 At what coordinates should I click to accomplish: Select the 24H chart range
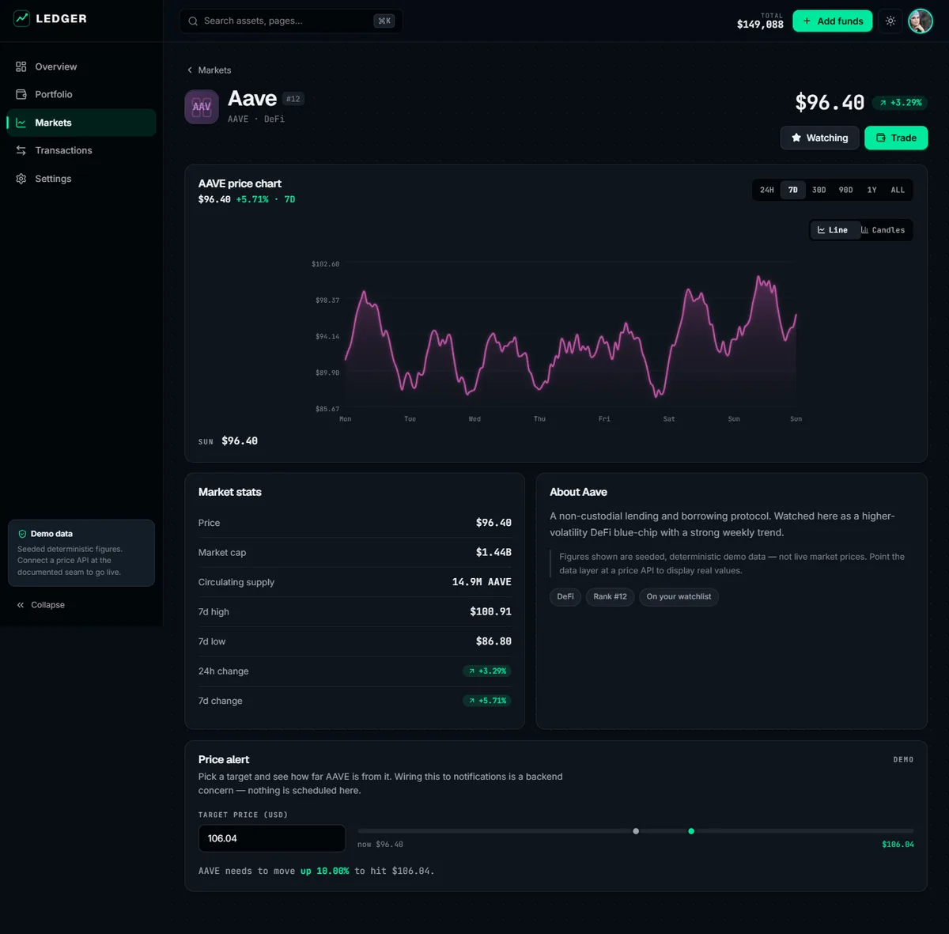(x=767, y=190)
